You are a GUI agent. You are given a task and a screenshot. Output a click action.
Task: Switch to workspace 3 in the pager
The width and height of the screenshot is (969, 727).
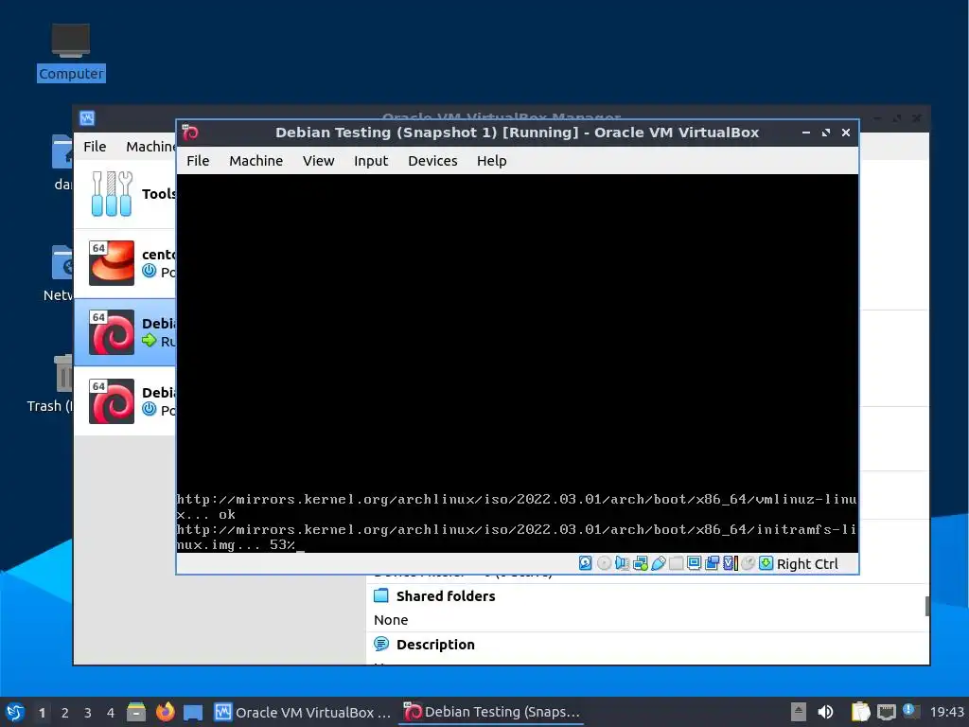coord(88,713)
